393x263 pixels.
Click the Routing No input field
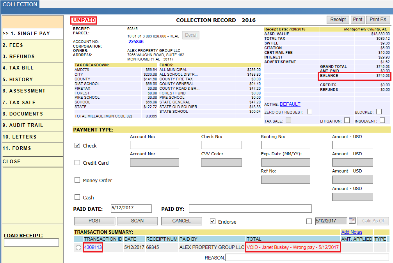(285, 145)
